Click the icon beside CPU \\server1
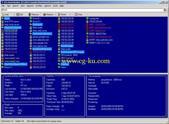Image resolution: width=169 pixels, height=124 pixels. click(x=59, y=58)
